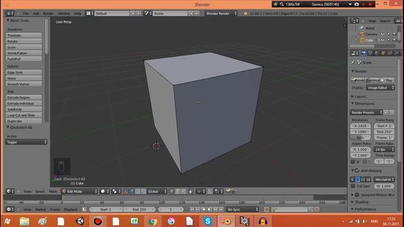This screenshot has width=404, height=227.
Task: Click the outliner horizontal scrollbar
Action: [362, 46]
